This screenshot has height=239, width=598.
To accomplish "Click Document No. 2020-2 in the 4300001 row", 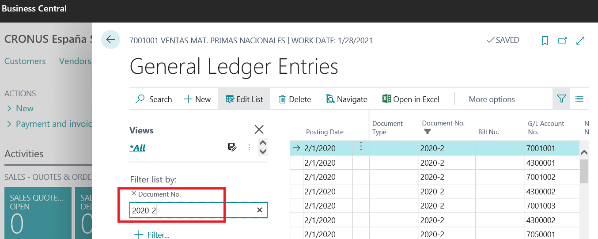I will [x=447, y=163].
